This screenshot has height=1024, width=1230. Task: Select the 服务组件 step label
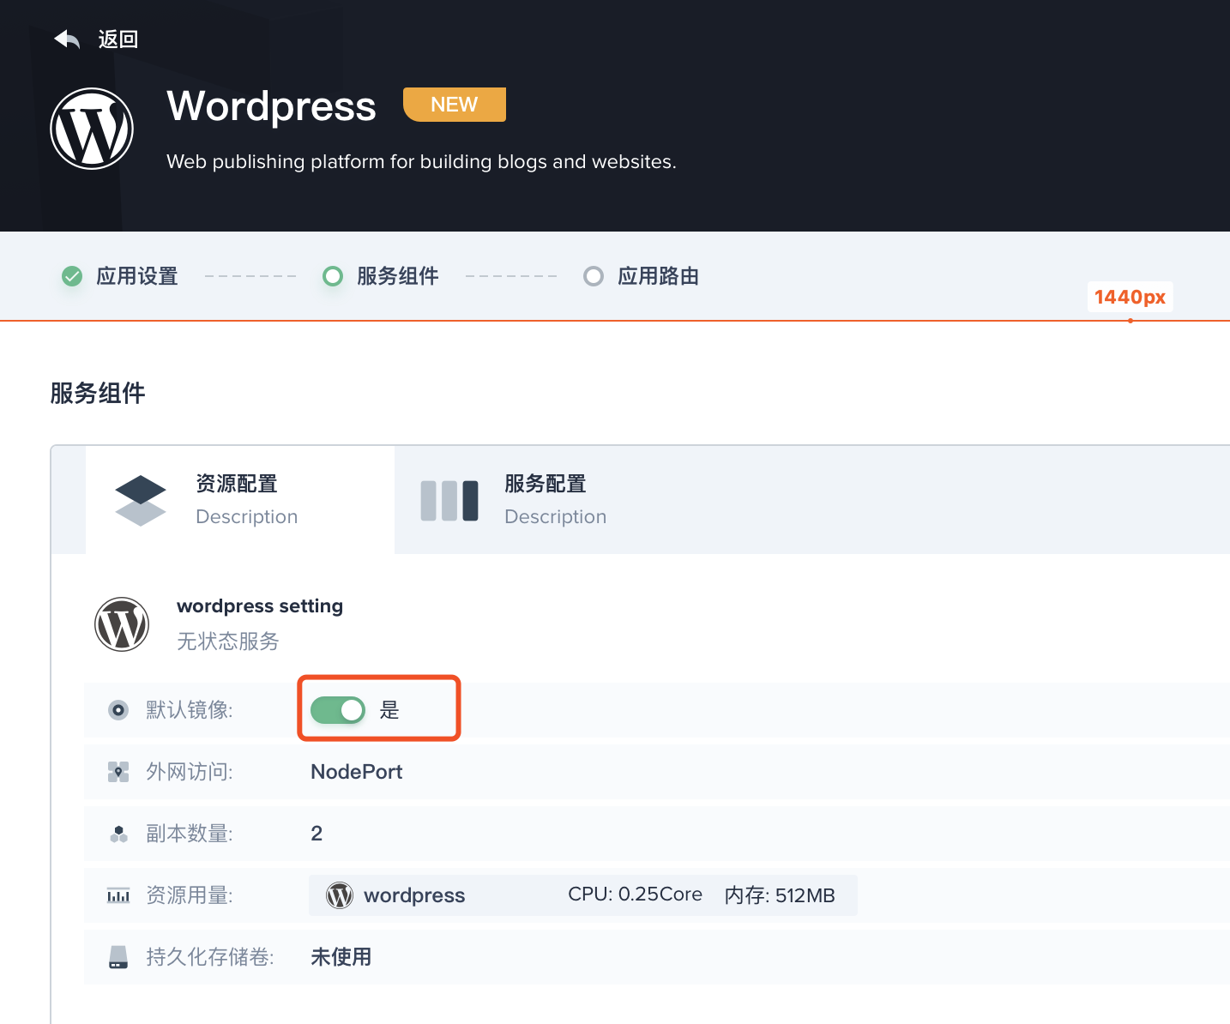(398, 276)
